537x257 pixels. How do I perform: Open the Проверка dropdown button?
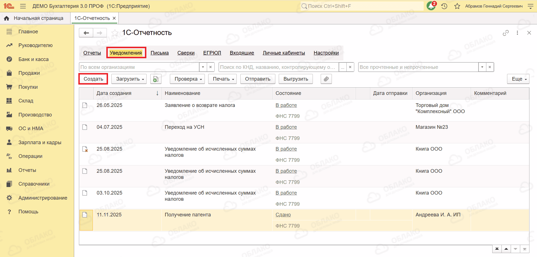[x=187, y=79]
